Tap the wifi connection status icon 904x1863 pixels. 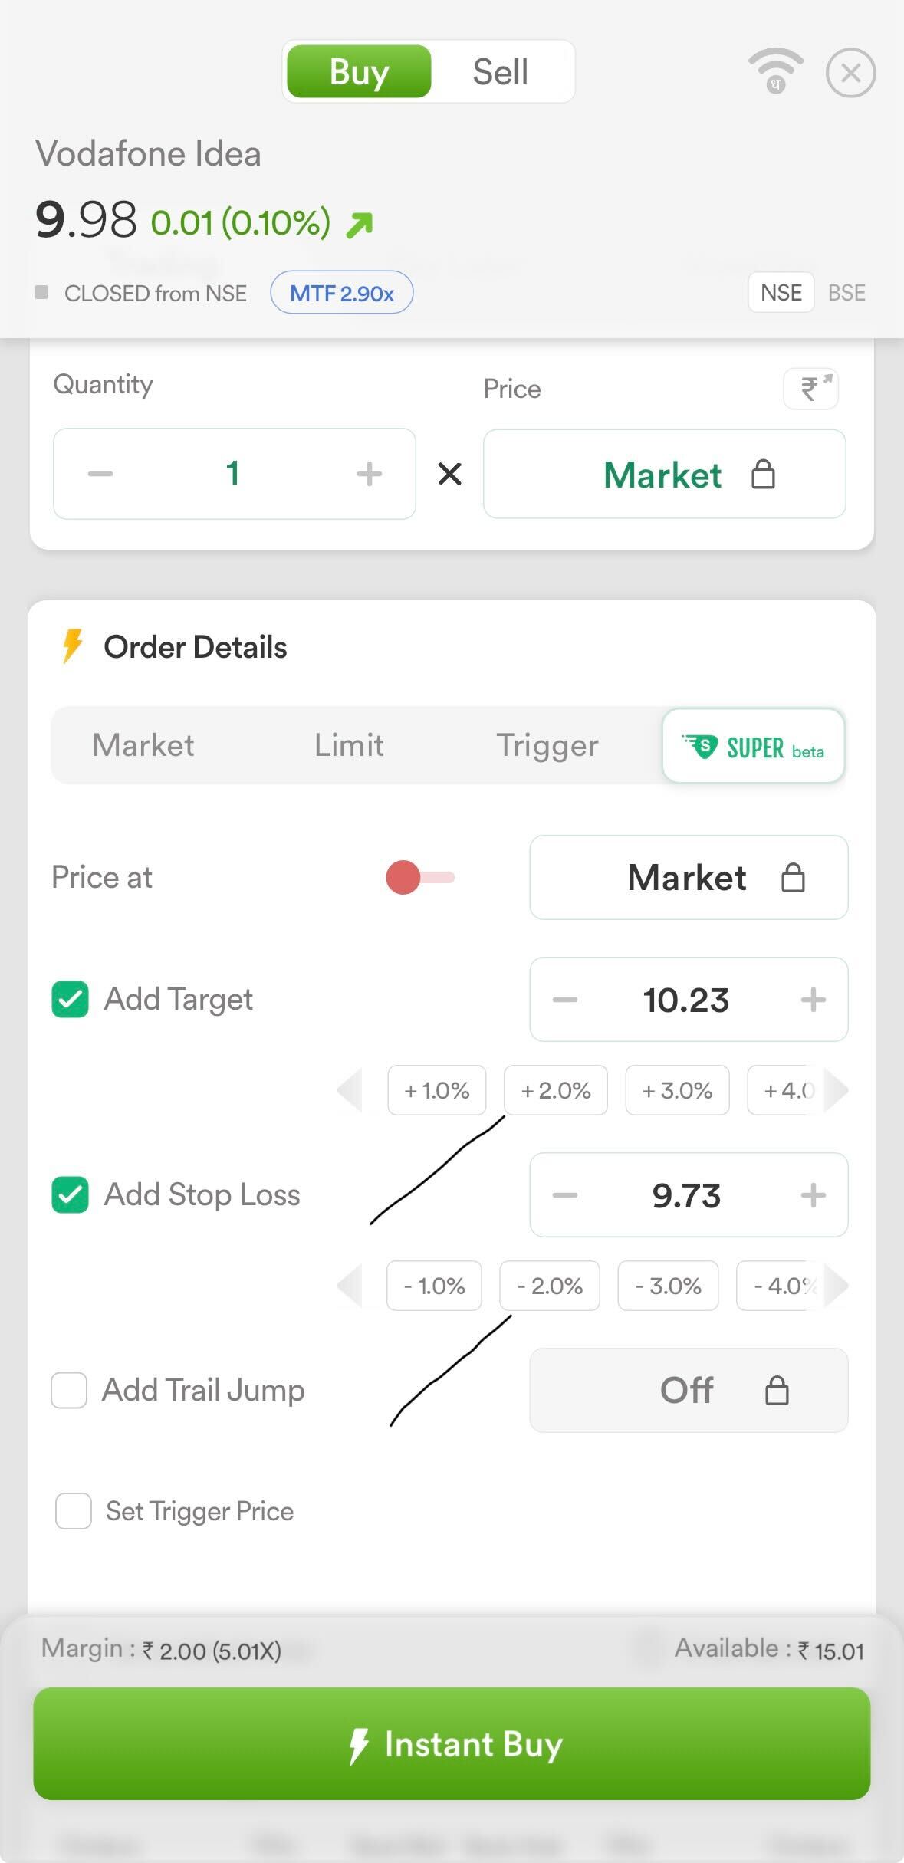click(x=775, y=71)
